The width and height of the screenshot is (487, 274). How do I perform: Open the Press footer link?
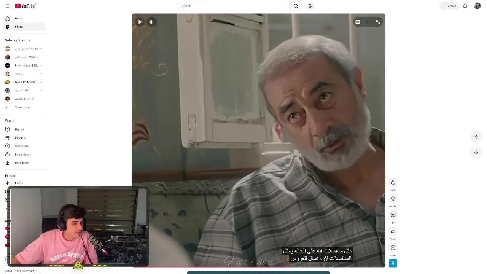(x=17, y=271)
